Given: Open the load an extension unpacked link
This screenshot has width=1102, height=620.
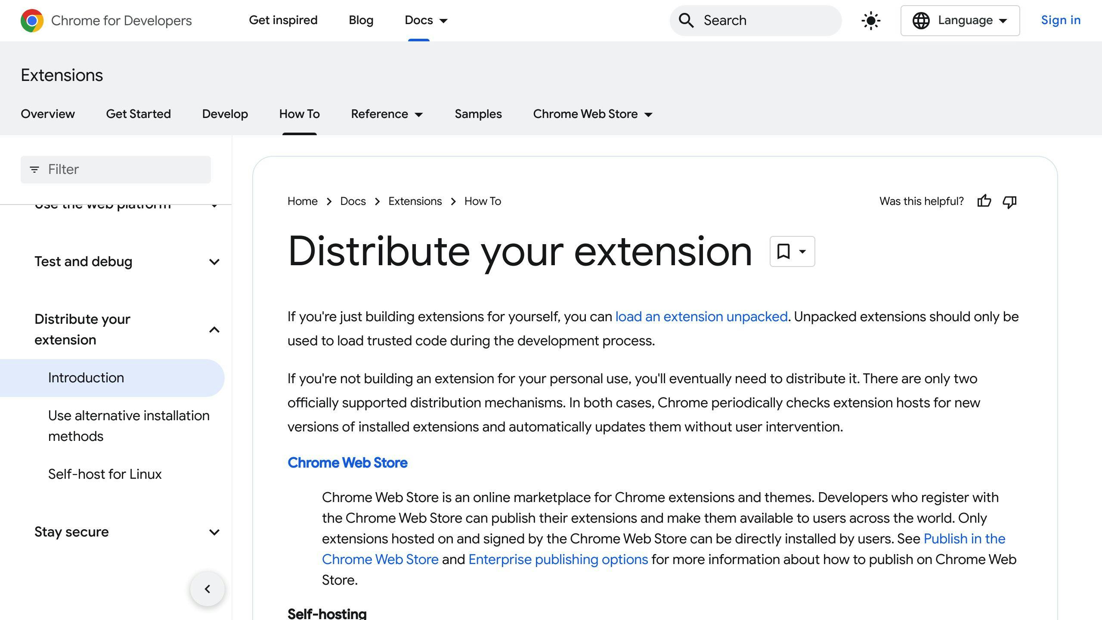Looking at the screenshot, I should coord(701,316).
